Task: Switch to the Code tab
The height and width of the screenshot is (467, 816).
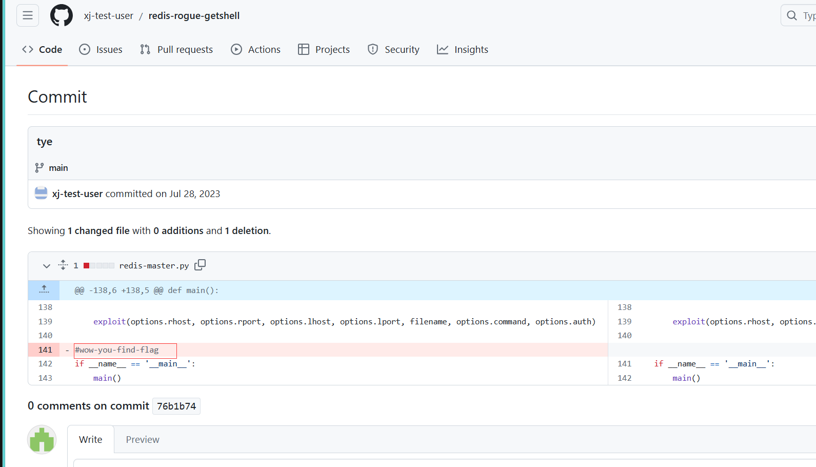Action: [42, 49]
